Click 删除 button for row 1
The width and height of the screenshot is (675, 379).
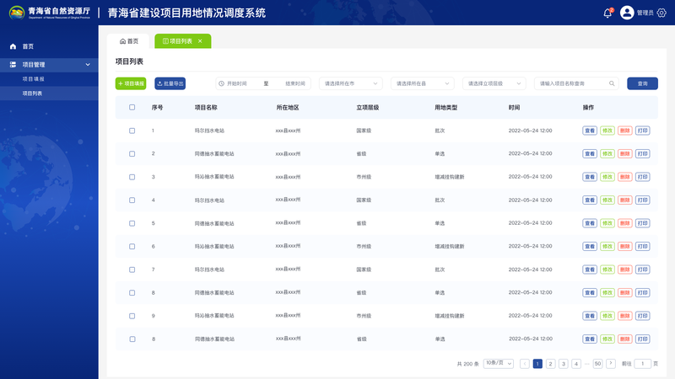tap(624, 131)
